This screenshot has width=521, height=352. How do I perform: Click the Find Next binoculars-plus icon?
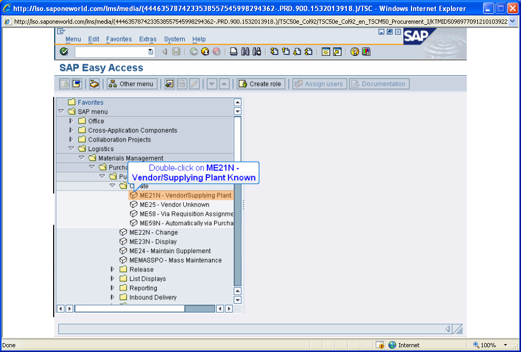(256, 52)
